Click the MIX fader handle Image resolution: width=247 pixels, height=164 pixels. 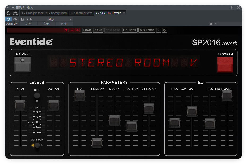pyautogui.click(x=80, y=96)
